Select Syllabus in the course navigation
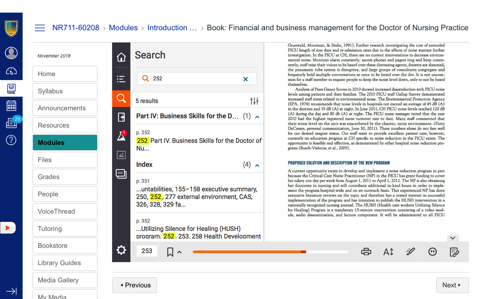479x299 pixels. pos(65,91)
